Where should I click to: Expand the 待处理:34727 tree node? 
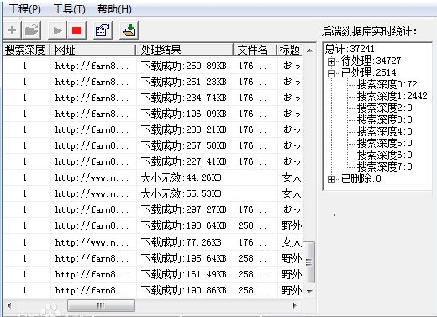click(331, 61)
